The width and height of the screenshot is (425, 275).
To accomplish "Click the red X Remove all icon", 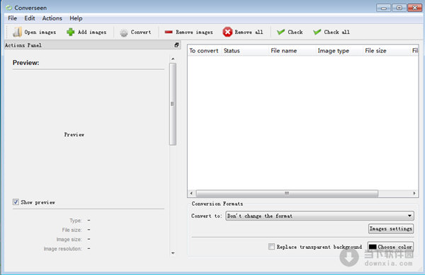I will point(227,32).
